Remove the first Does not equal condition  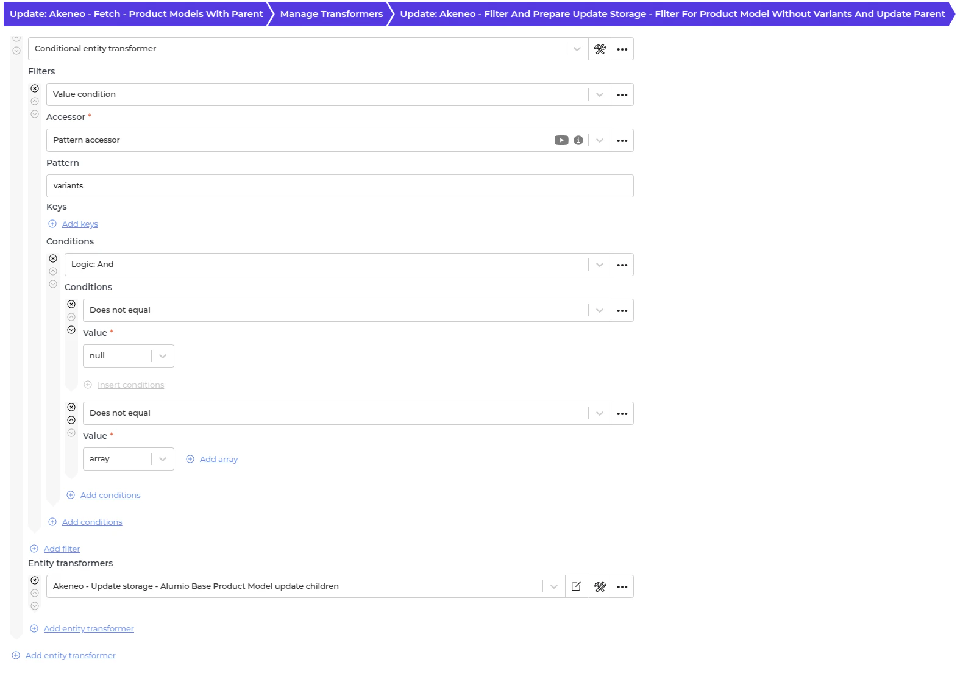[x=71, y=304]
